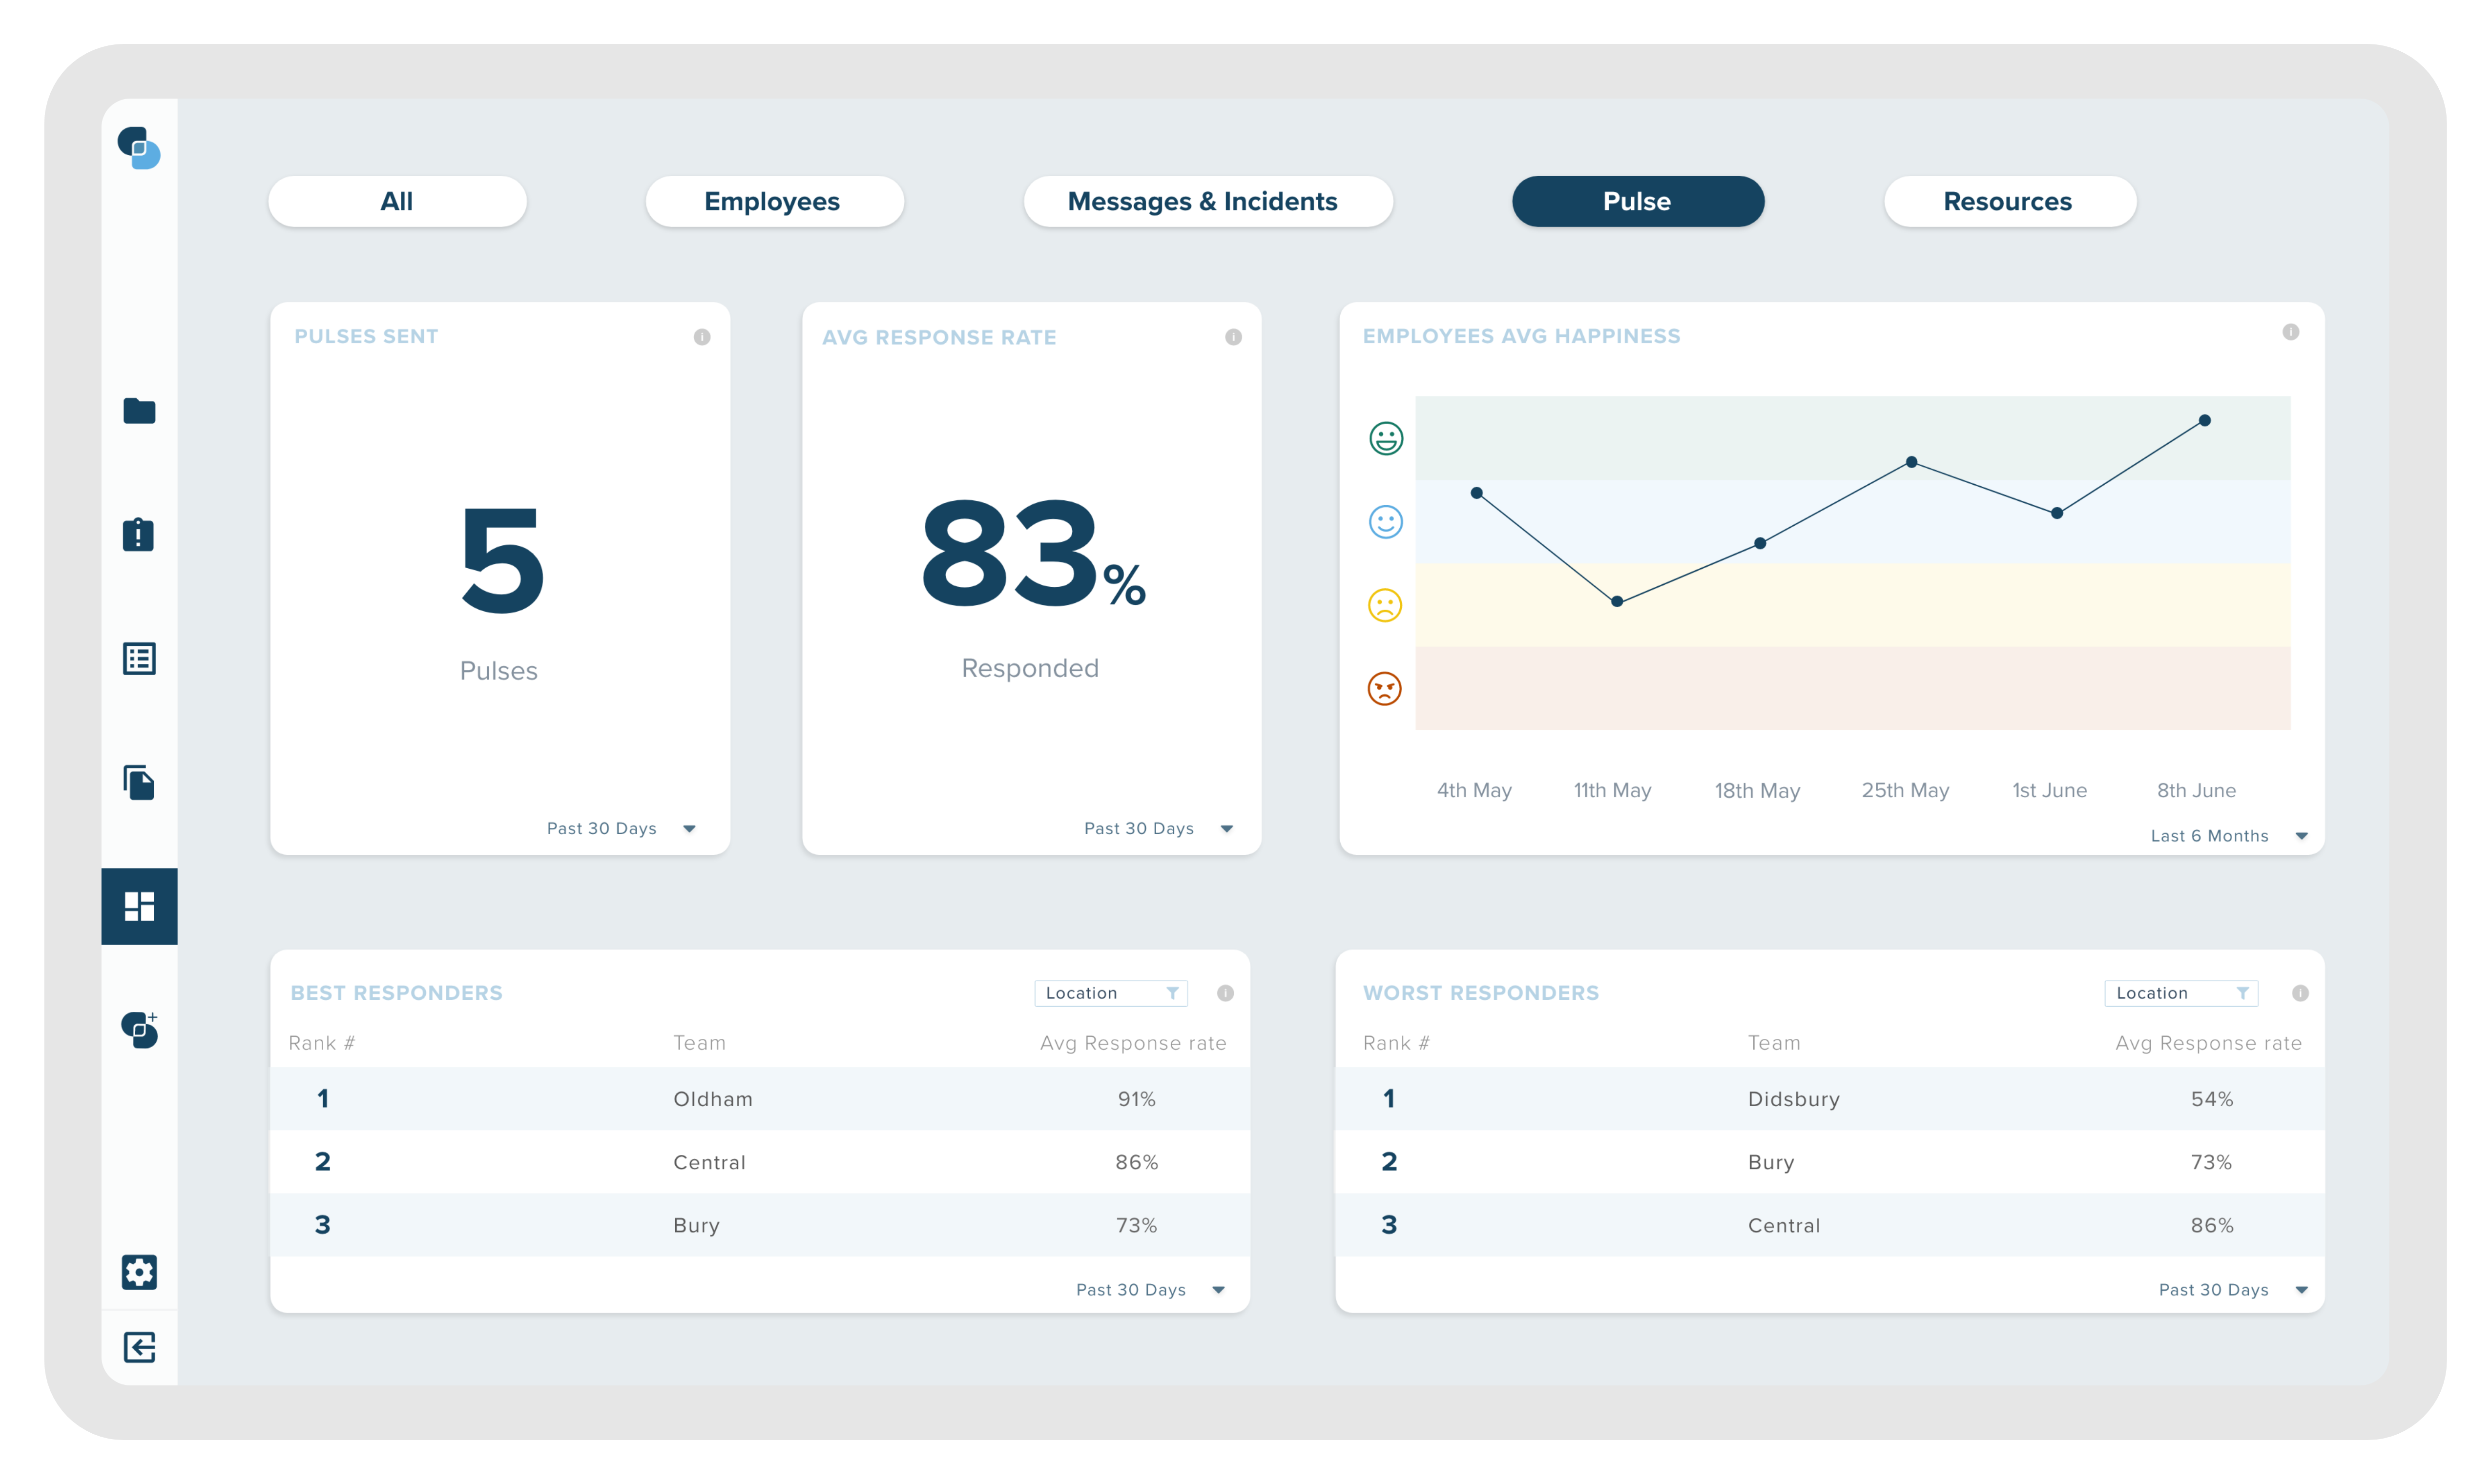
Task: Open settings gear in the sidebar
Action: (x=139, y=1272)
